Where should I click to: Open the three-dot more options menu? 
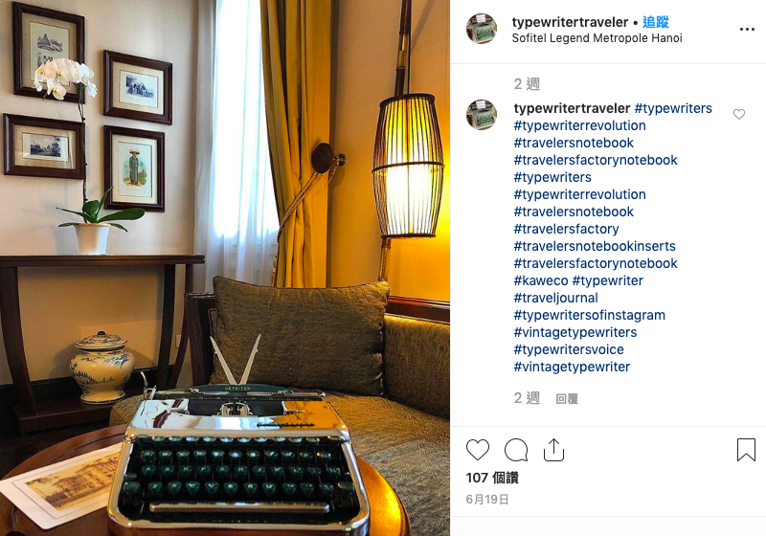click(x=747, y=30)
